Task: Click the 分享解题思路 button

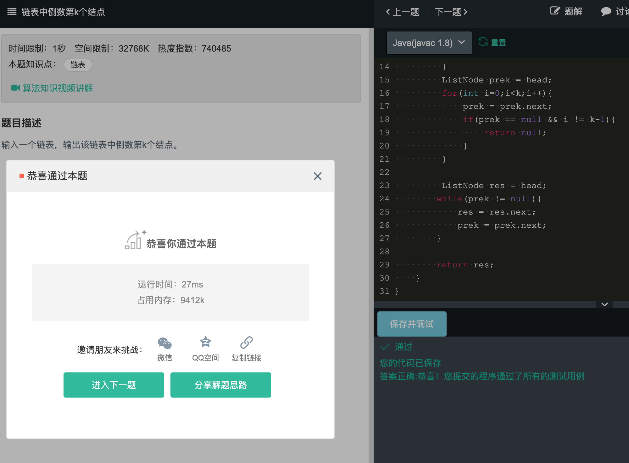Action: pos(221,385)
